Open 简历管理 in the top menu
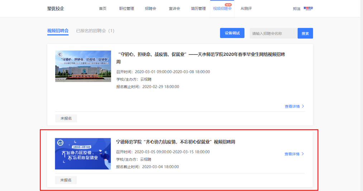363x191 pixels. point(198,9)
